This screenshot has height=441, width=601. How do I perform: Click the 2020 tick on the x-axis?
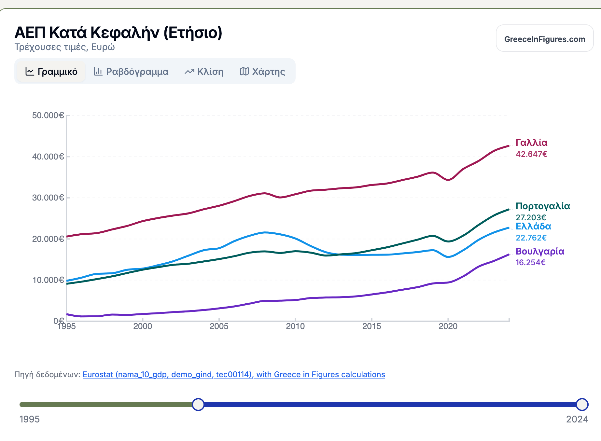[448, 326]
